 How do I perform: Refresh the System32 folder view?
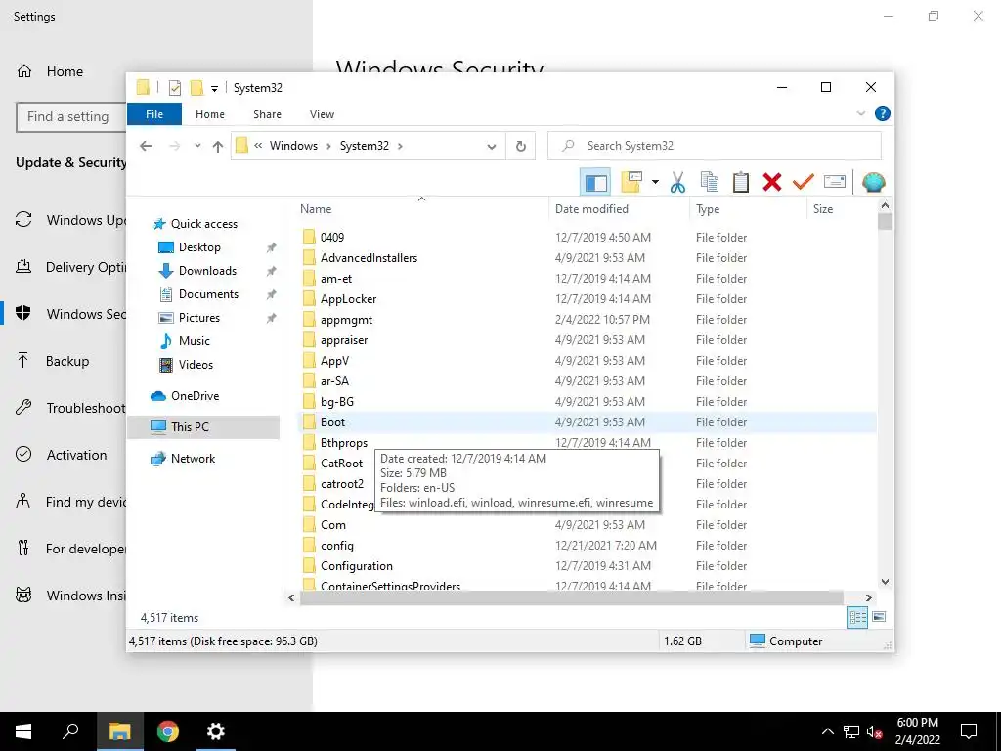coord(521,147)
